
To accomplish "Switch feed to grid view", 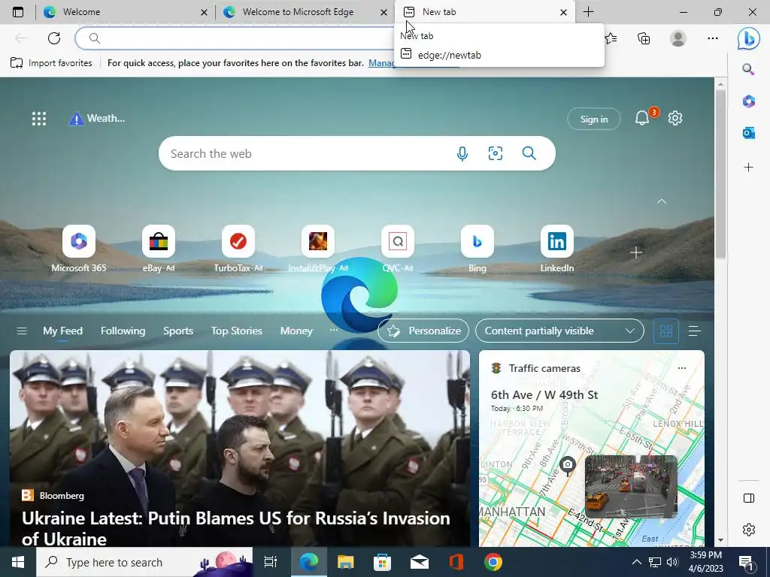I will click(666, 331).
